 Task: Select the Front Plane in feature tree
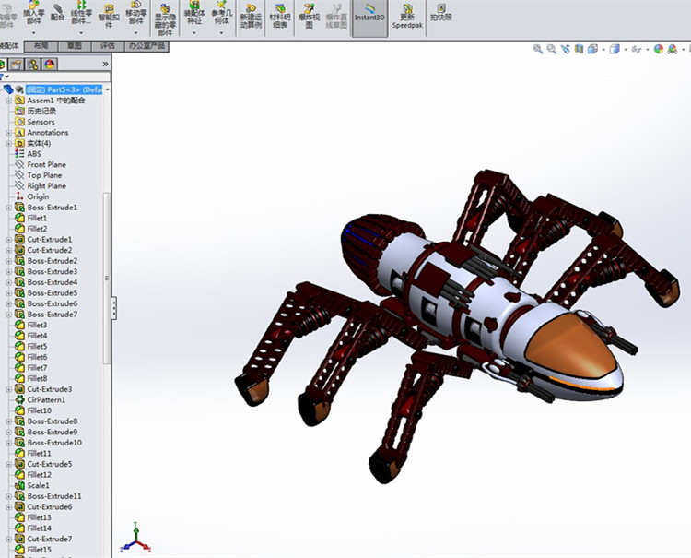(x=46, y=164)
